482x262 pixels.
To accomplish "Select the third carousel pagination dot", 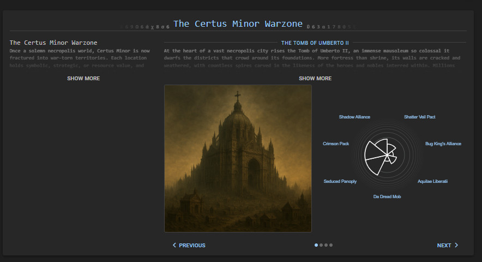I will pyautogui.click(x=326, y=245).
